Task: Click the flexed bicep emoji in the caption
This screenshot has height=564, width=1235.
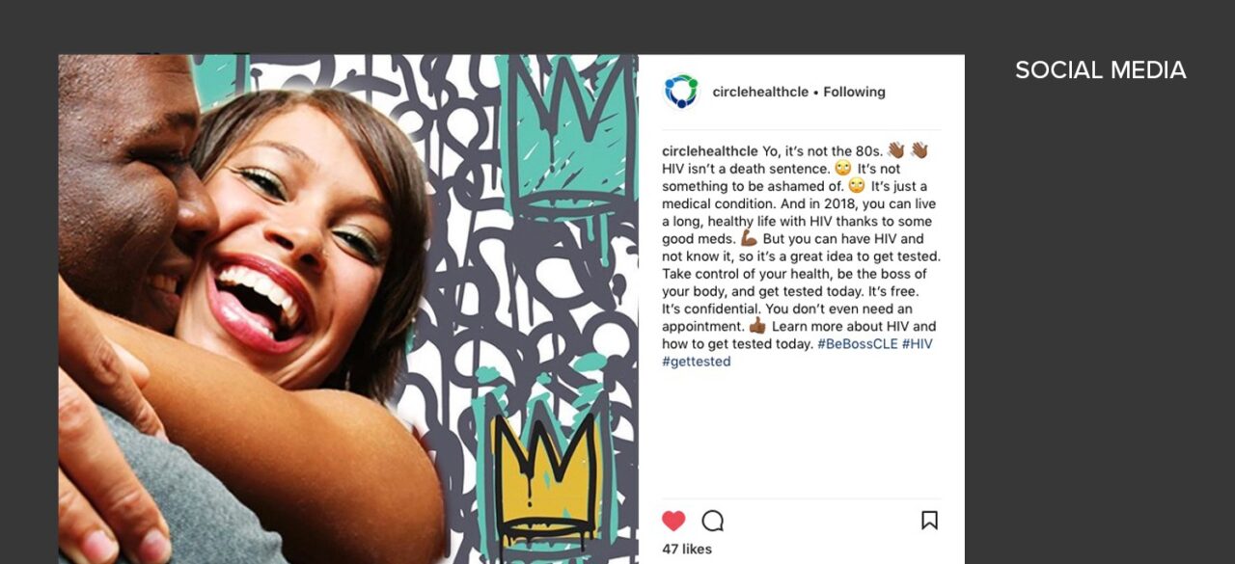Action: (x=749, y=239)
